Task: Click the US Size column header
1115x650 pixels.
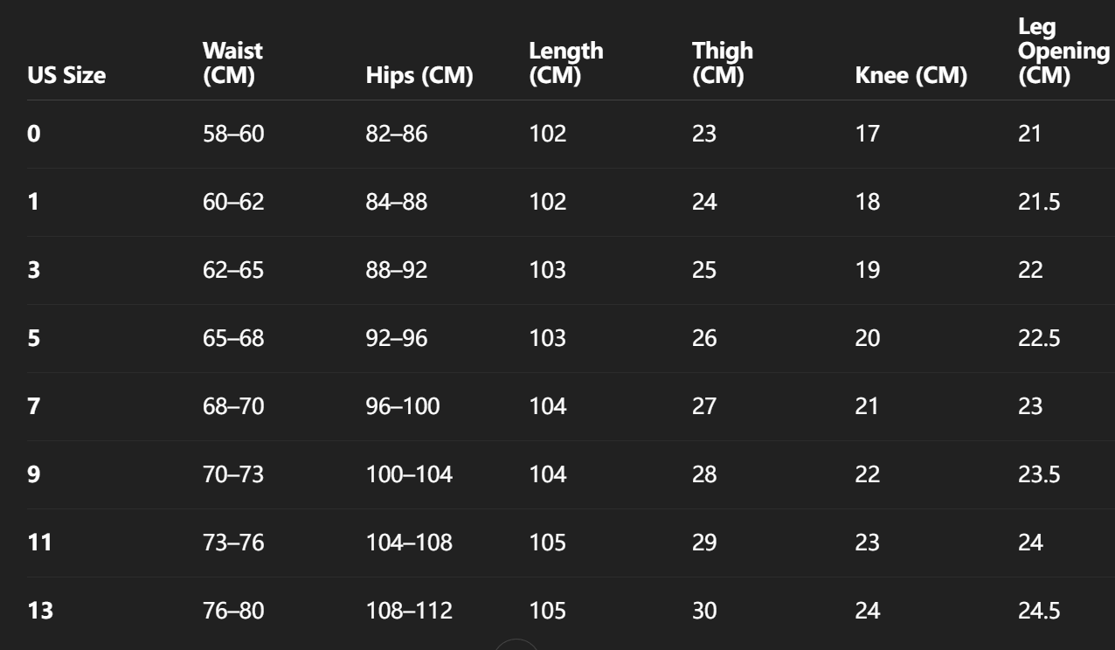Action: [67, 77]
